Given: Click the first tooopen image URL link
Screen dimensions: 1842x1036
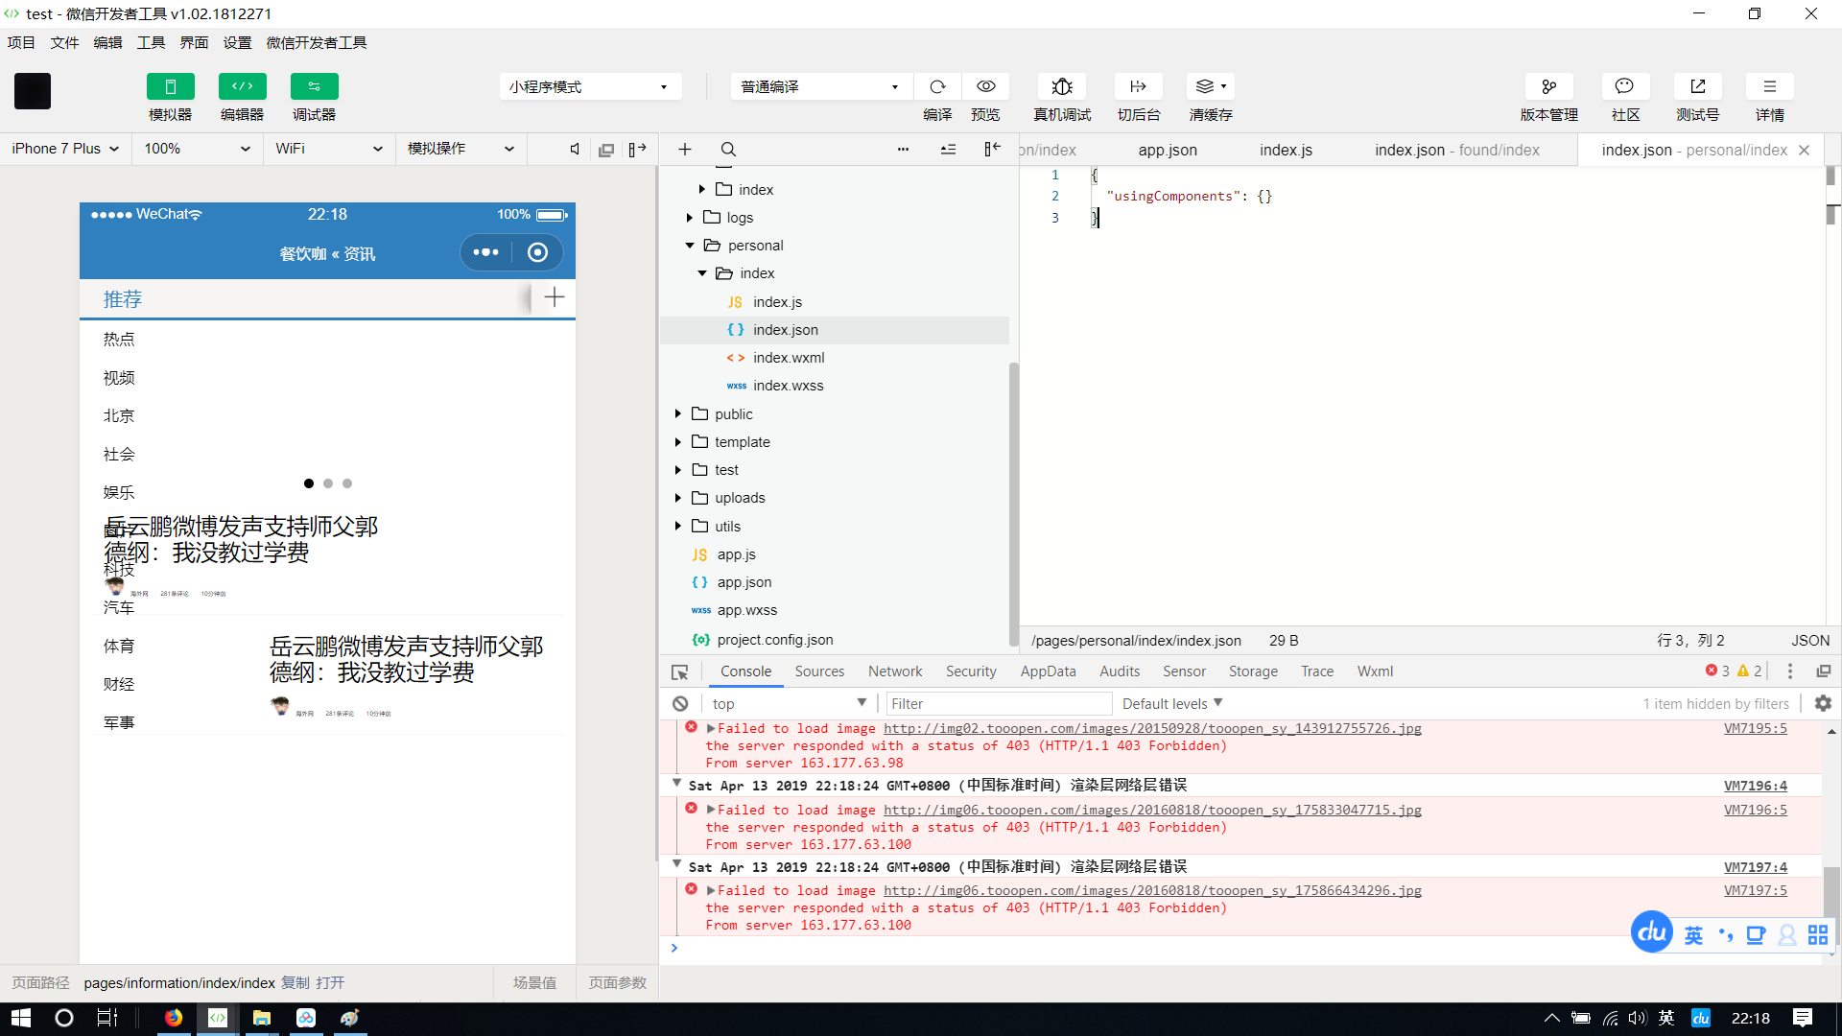Looking at the screenshot, I should tap(1151, 729).
